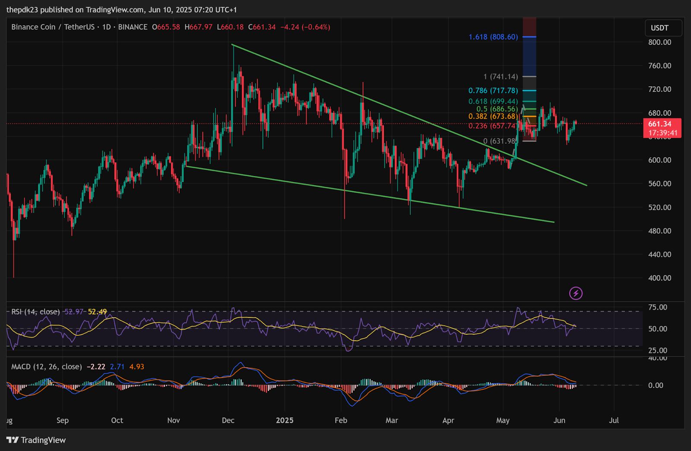Click the Sep label on the time axis
Screen dimensions: 691x451
coord(63,420)
